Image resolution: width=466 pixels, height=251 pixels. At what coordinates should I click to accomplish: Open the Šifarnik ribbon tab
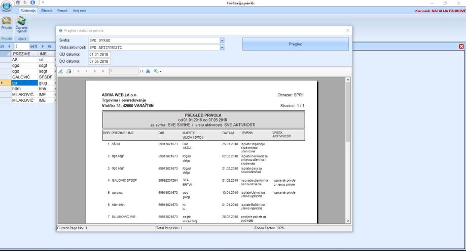click(x=48, y=11)
